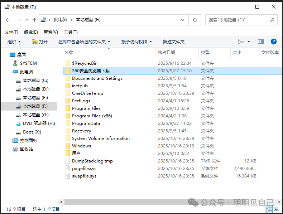Viewport: 283px width, 214px height.
Task: Refresh the current folder view
Action: (195, 20)
